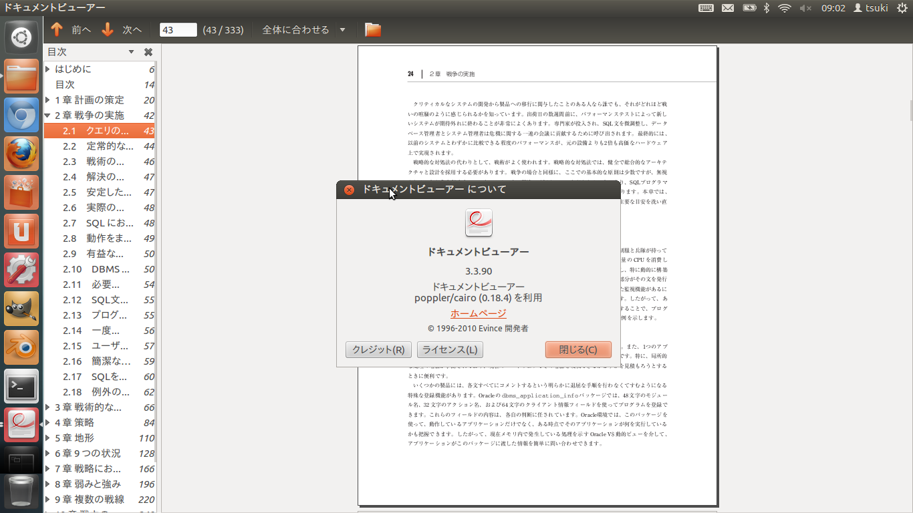The height and width of the screenshot is (513, 913).
Task: Select outline section 2.6 実際の…
Action: pos(100,208)
